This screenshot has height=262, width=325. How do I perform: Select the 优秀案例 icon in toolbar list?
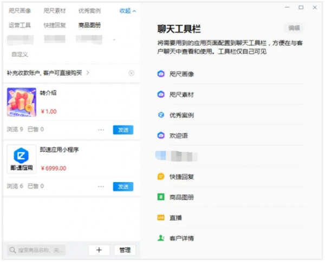point(160,115)
